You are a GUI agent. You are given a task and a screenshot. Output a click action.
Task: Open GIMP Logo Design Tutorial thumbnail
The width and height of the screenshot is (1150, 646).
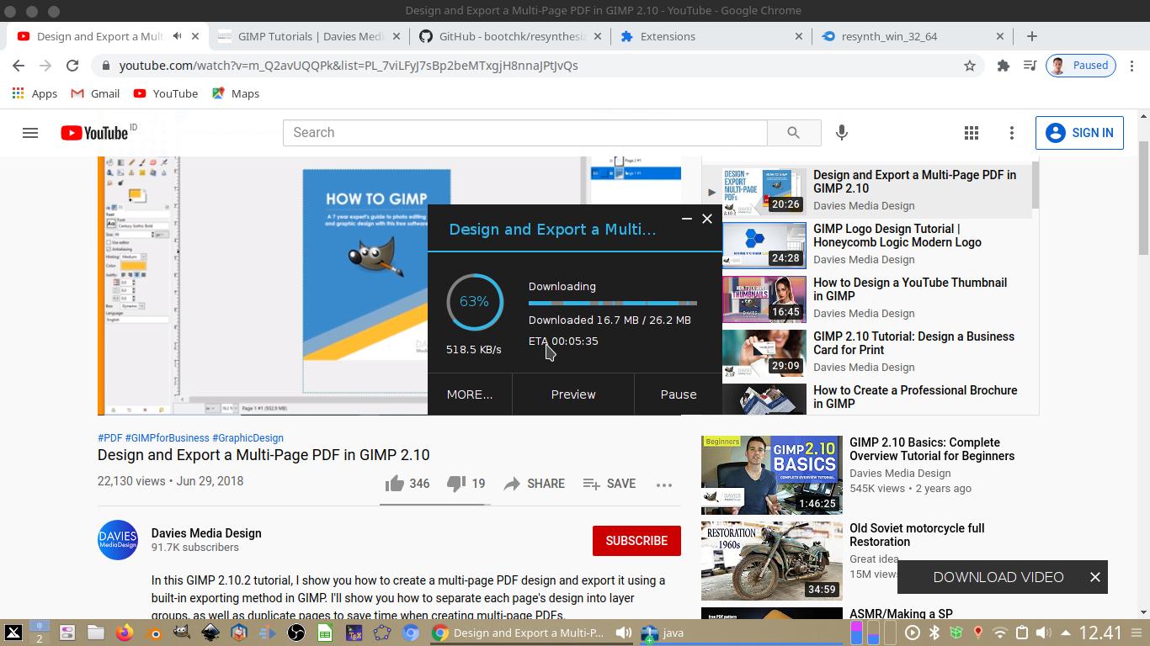point(764,246)
